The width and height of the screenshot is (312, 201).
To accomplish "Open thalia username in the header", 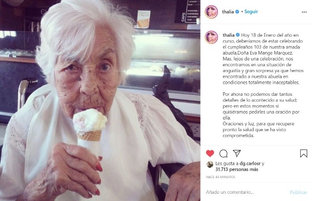I will click(x=228, y=12).
